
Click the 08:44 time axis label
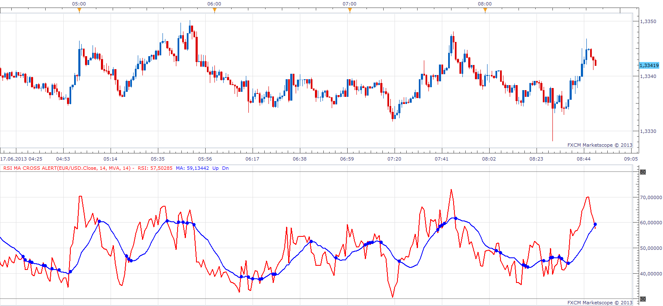(x=584, y=159)
